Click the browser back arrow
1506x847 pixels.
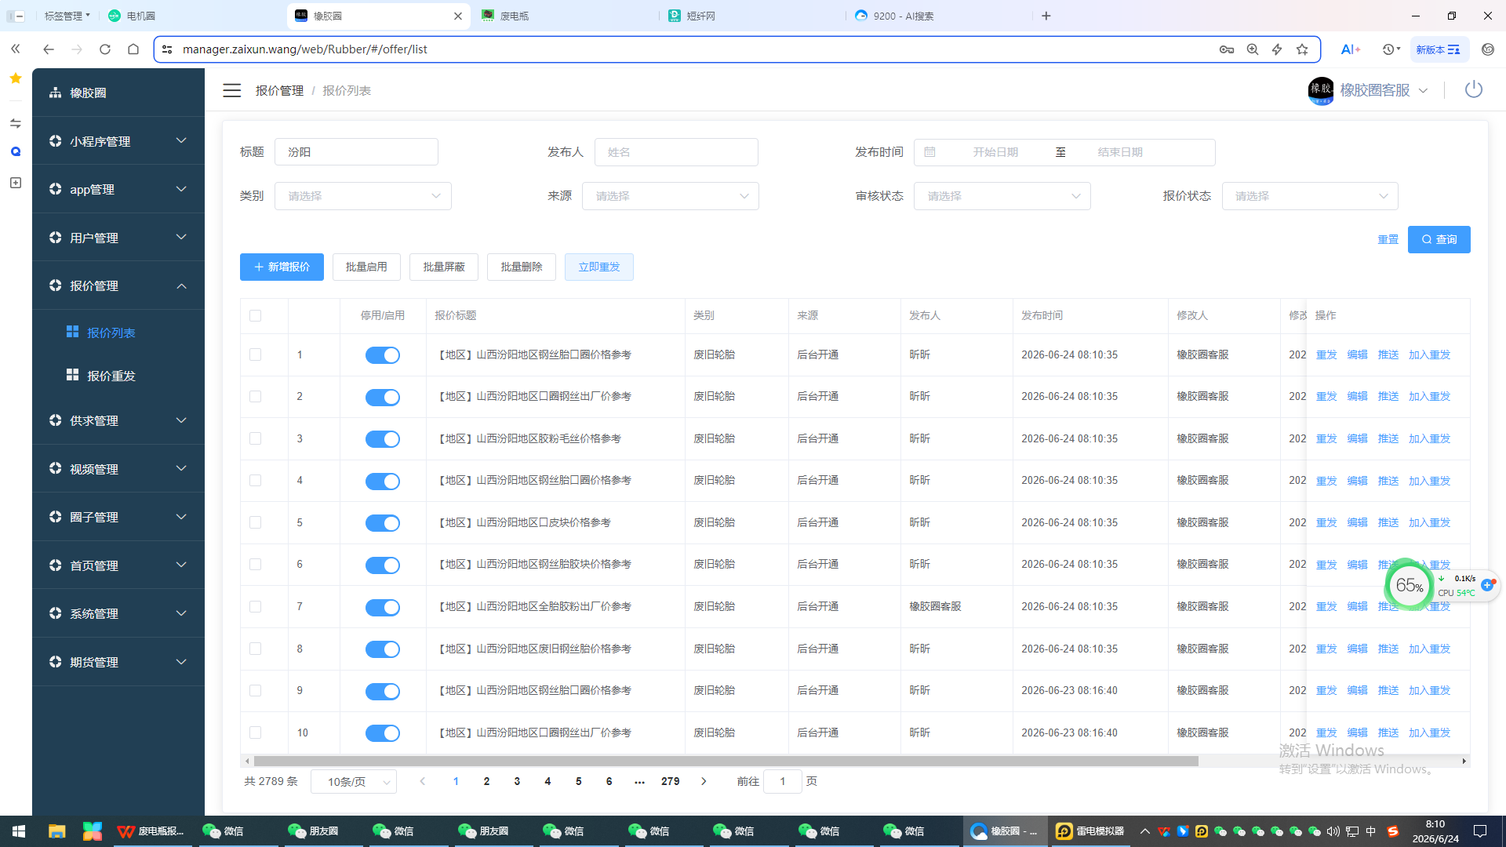[49, 49]
